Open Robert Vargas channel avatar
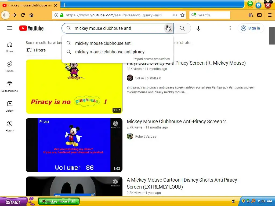The image size is (275, 206). coord(130,136)
